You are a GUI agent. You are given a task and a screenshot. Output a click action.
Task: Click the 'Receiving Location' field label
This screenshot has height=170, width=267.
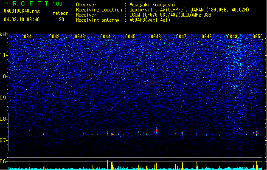pyautogui.click(x=99, y=10)
